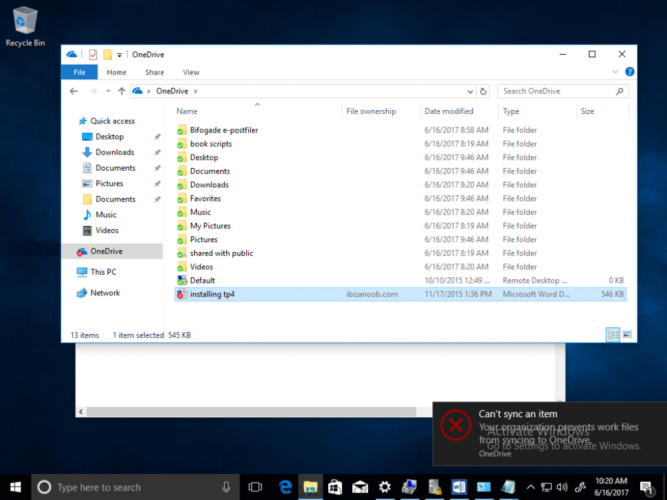Open the Home ribbon tab
Image resolution: width=667 pixels, height=500 pixels.
[x=117, y=72]
